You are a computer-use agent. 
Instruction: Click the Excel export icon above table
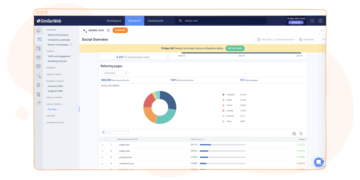(x=294, y=134)
